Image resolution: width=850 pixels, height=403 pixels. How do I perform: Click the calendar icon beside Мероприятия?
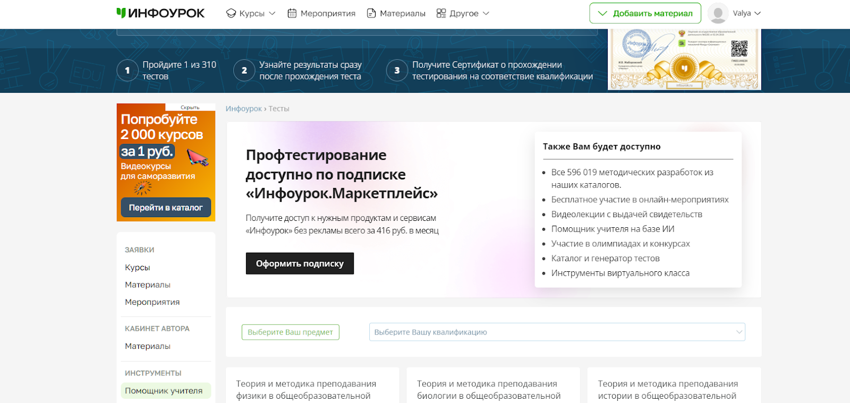click(x=292, y=13)
